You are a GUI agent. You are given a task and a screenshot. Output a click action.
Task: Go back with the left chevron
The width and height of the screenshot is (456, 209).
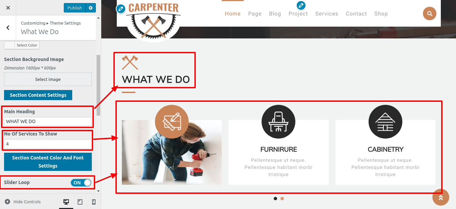coord(8,28)
